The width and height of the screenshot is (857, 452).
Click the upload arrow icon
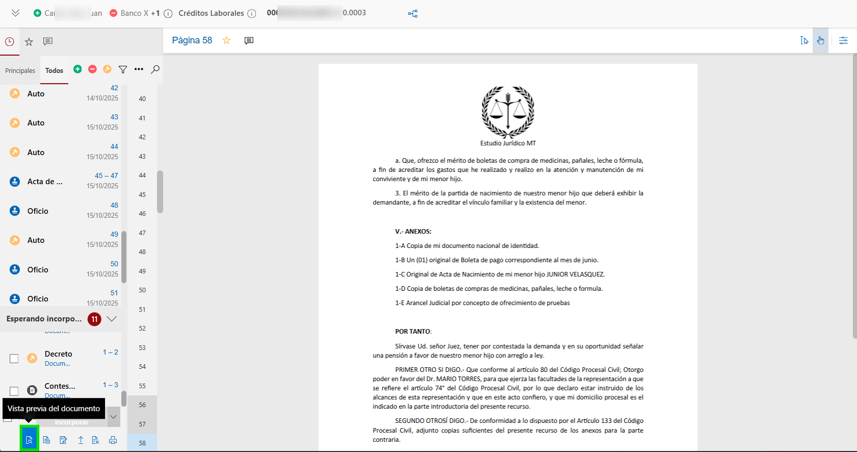click(81, 440)
